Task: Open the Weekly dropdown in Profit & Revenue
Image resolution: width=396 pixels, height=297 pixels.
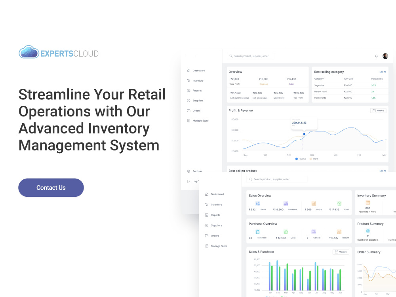Action: point(378,110)
